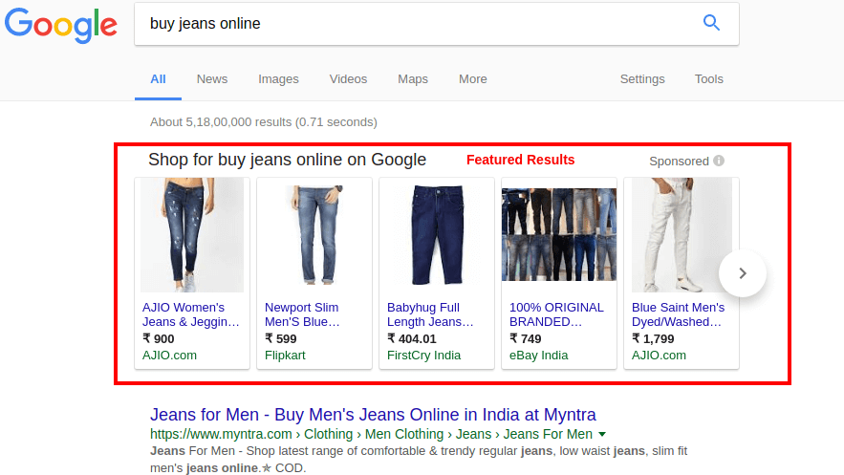Click the 'About 5,18,00,000 results' text
844x475 pixels.
pos(264,122)
